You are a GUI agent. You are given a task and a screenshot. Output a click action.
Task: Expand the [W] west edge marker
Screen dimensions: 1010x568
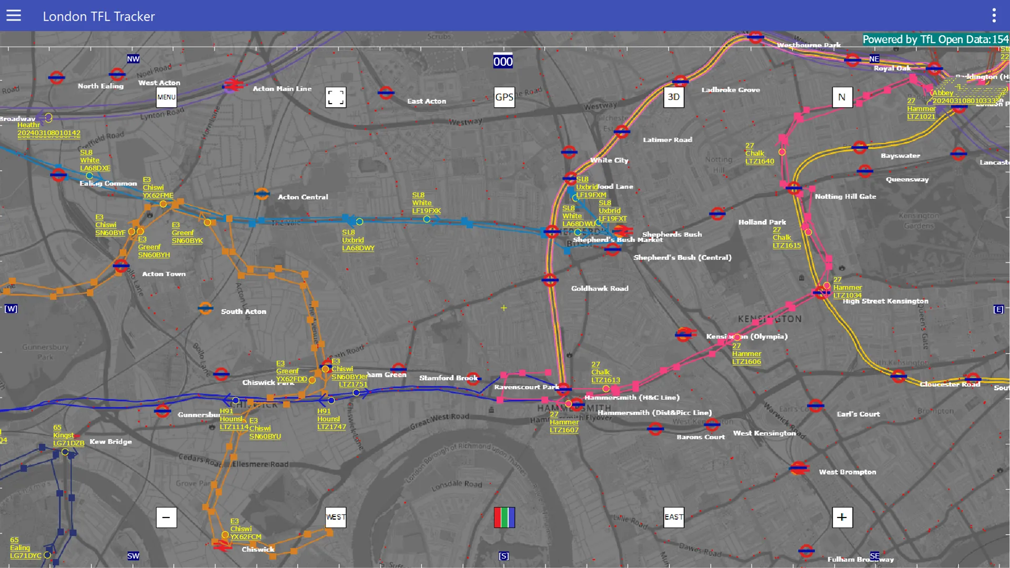tap(11, 309)
